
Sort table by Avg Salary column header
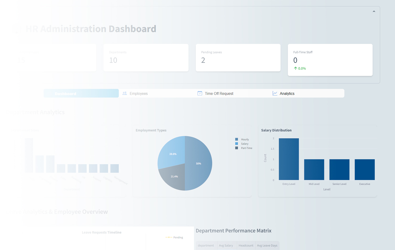click(226, 246)
